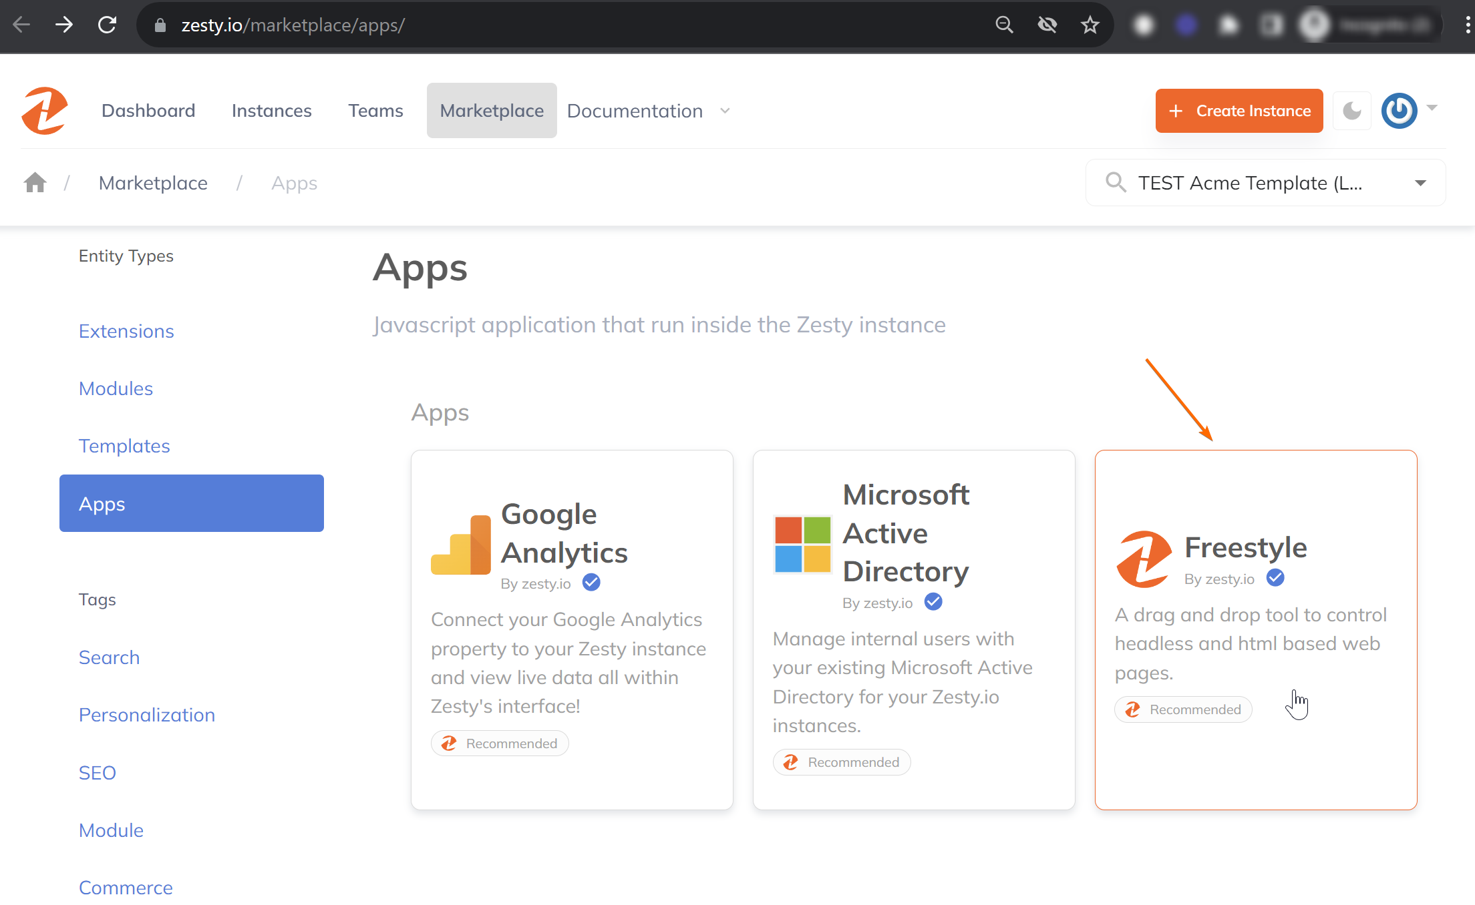The height and width of the screenshot is (905, 1475).
Task: Select the Marketplace nav tab
Action: (492, 111)
